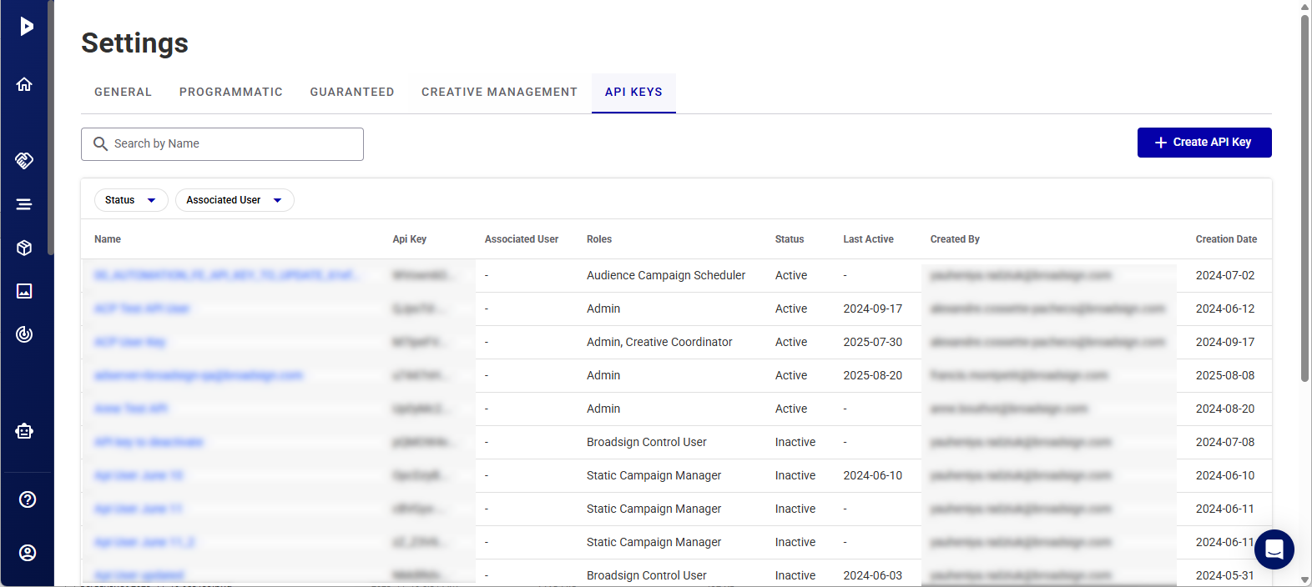Open the help question mark icon
Image resolution: width=1312 pixels, height=587 pixels.
point(28,499)
